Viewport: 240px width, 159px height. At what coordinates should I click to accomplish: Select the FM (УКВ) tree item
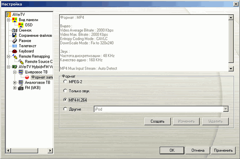[33, 88]
